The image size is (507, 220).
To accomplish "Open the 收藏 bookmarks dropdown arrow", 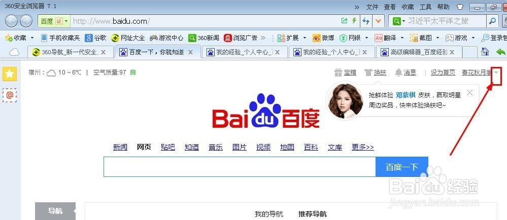I will tap(32, 38).
